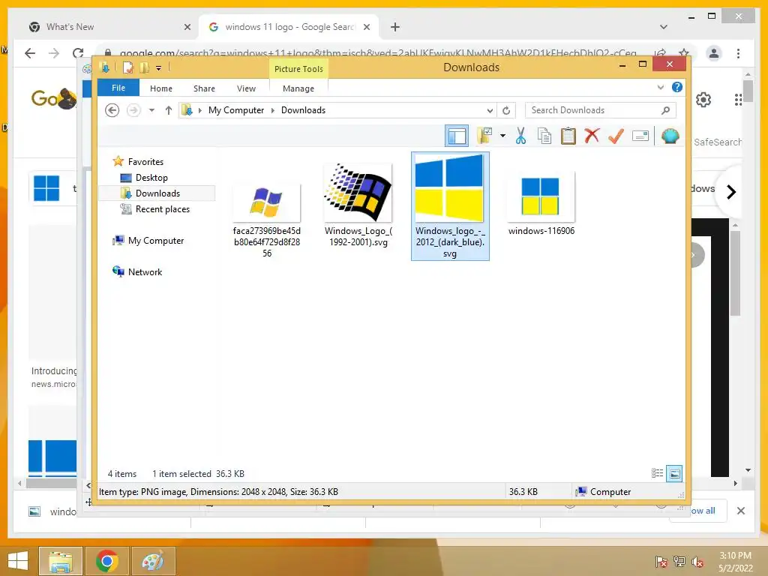
Task: Open Google quick settings gear icon
Action: click(703, 100)
